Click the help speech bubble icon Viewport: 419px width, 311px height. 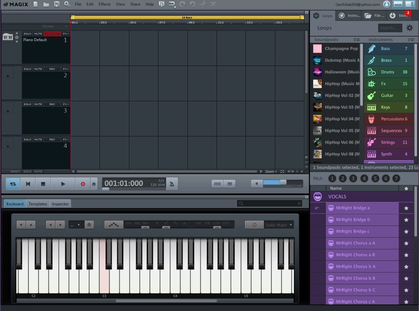click(x=161, y=4)
